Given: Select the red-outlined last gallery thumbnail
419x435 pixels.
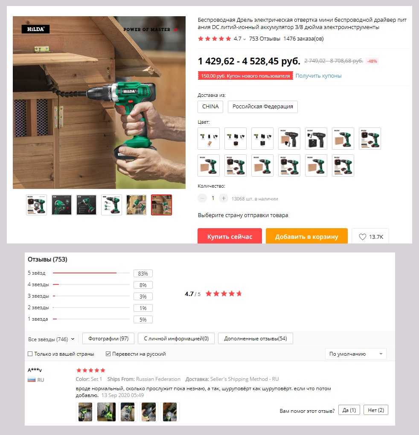Looking at the screenshot, I should pos(161,205).
